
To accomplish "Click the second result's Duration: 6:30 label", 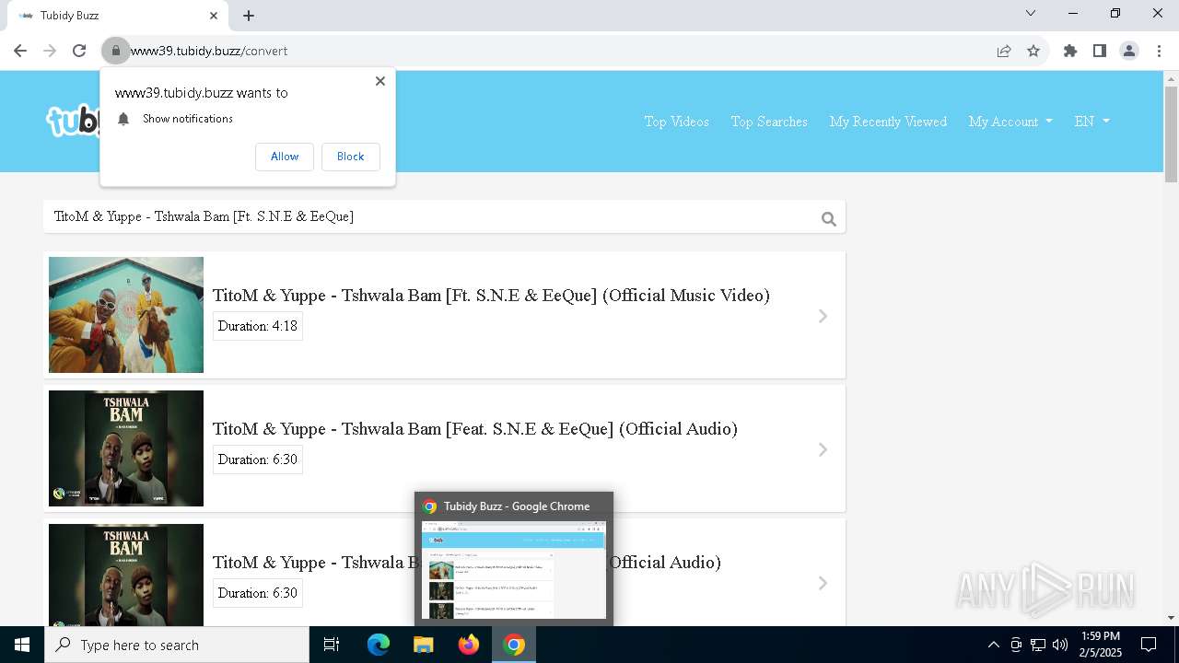I will [258, 459].
